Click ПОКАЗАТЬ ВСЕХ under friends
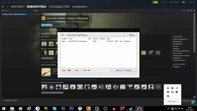197x111 pixels. (48, 58)
